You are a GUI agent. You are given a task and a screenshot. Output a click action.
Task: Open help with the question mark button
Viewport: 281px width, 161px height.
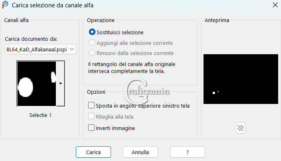[188, 152]
